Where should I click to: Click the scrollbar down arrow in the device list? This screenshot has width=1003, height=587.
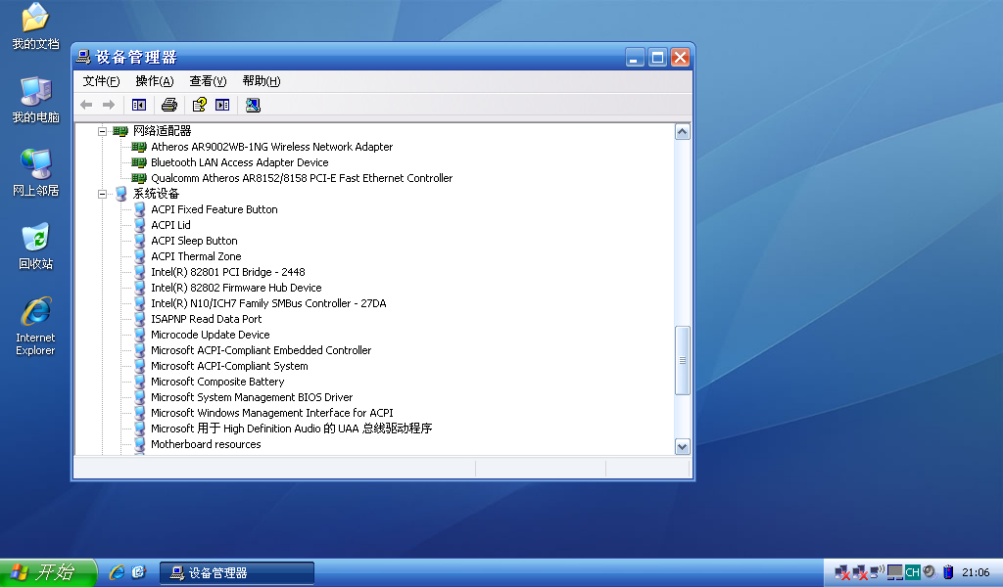click(x=683, y=446)
